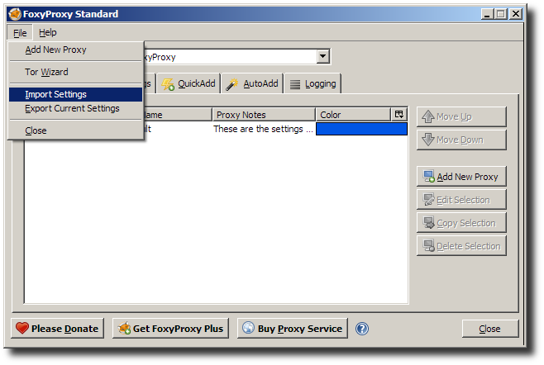The height and width of the screenshot is (365, 544).
Task: Select Import Settings menu item
Action: point(76,94)
